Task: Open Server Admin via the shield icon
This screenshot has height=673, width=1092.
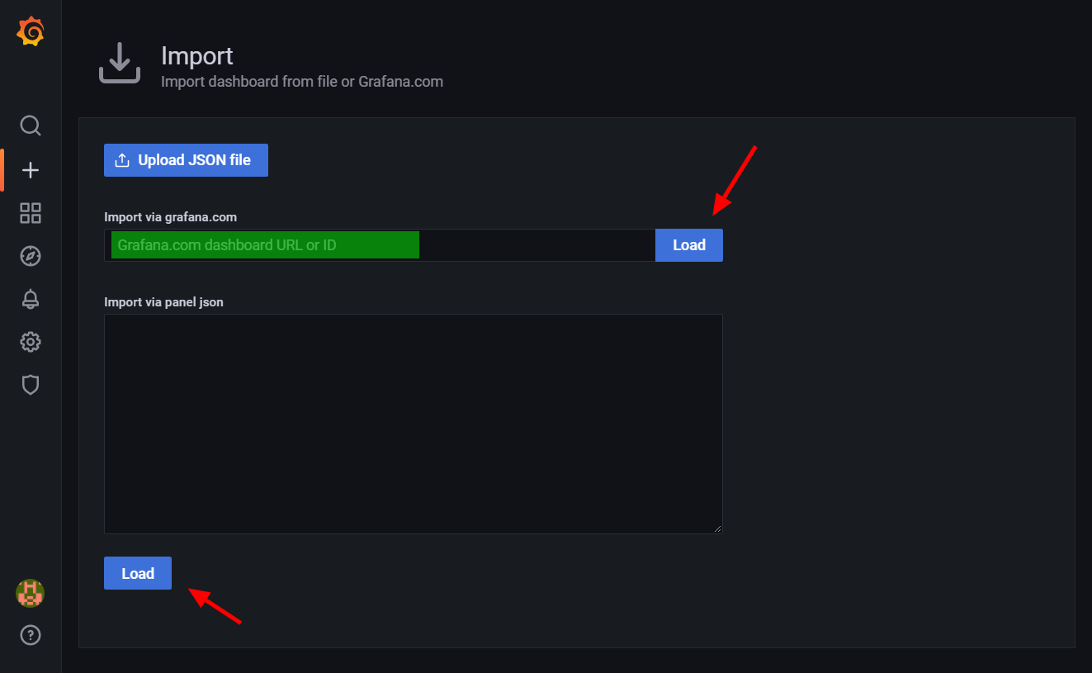Action: click(x=31, y=385)
